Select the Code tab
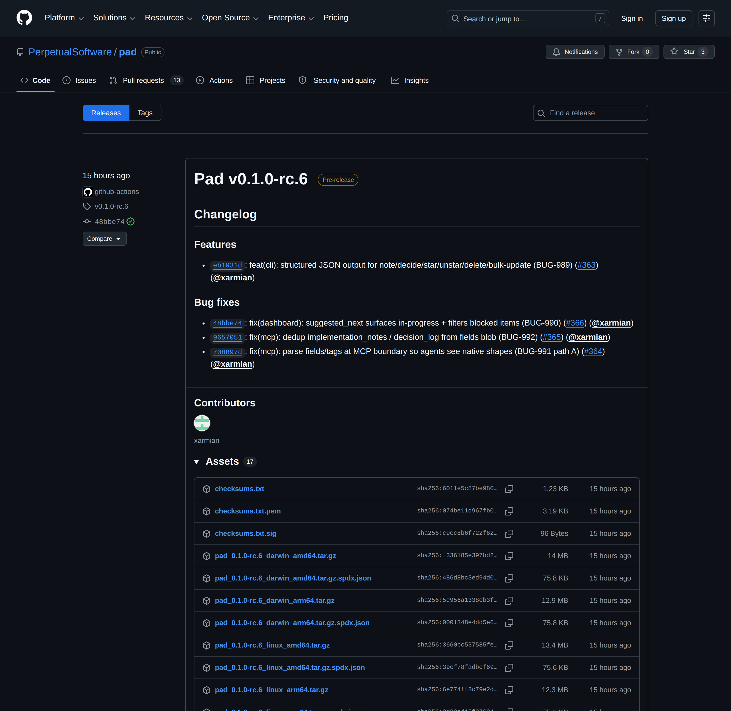 [x=36, y=80]
